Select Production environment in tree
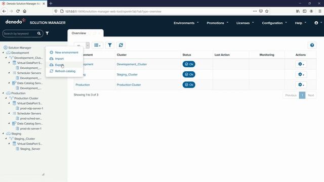The width and height of the screenshot is (324, 182). pos(18,93)
